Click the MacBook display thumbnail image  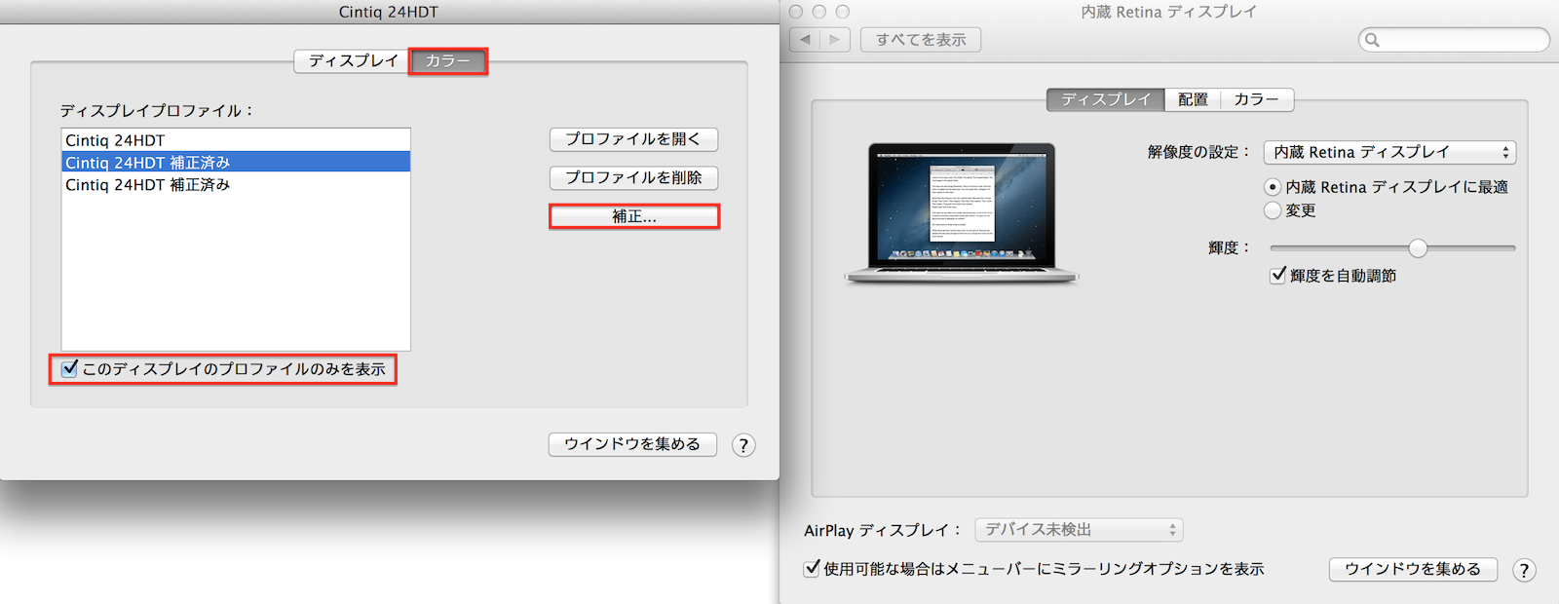[x=962, y=213]
